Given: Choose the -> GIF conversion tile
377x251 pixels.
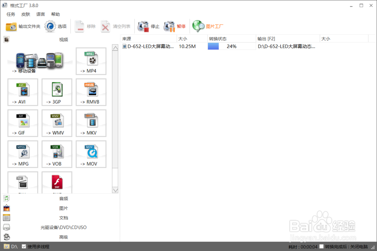Looking at the screenshot, I should [x=23, y=123].
